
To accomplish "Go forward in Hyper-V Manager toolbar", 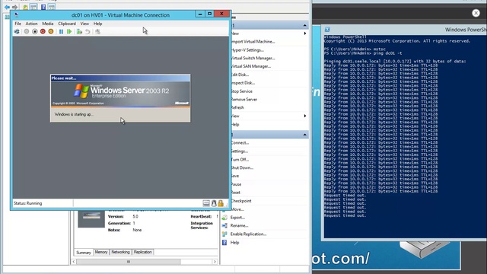I will (14, 7).
